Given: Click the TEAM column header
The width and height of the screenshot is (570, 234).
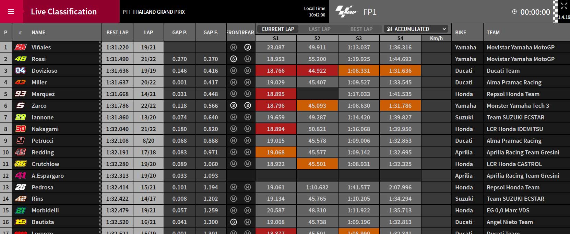Looking at the screenshot, I should [x=493, y=33].
